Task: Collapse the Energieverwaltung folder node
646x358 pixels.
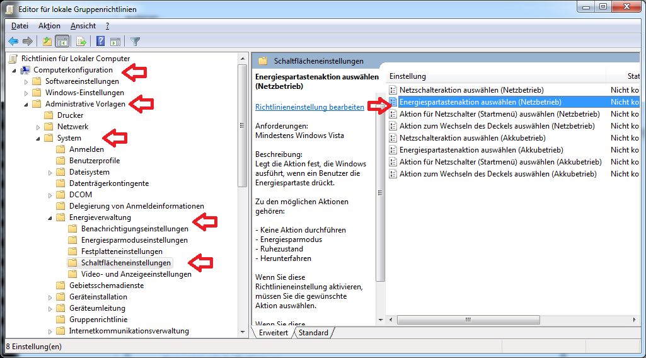Action: 50,217
